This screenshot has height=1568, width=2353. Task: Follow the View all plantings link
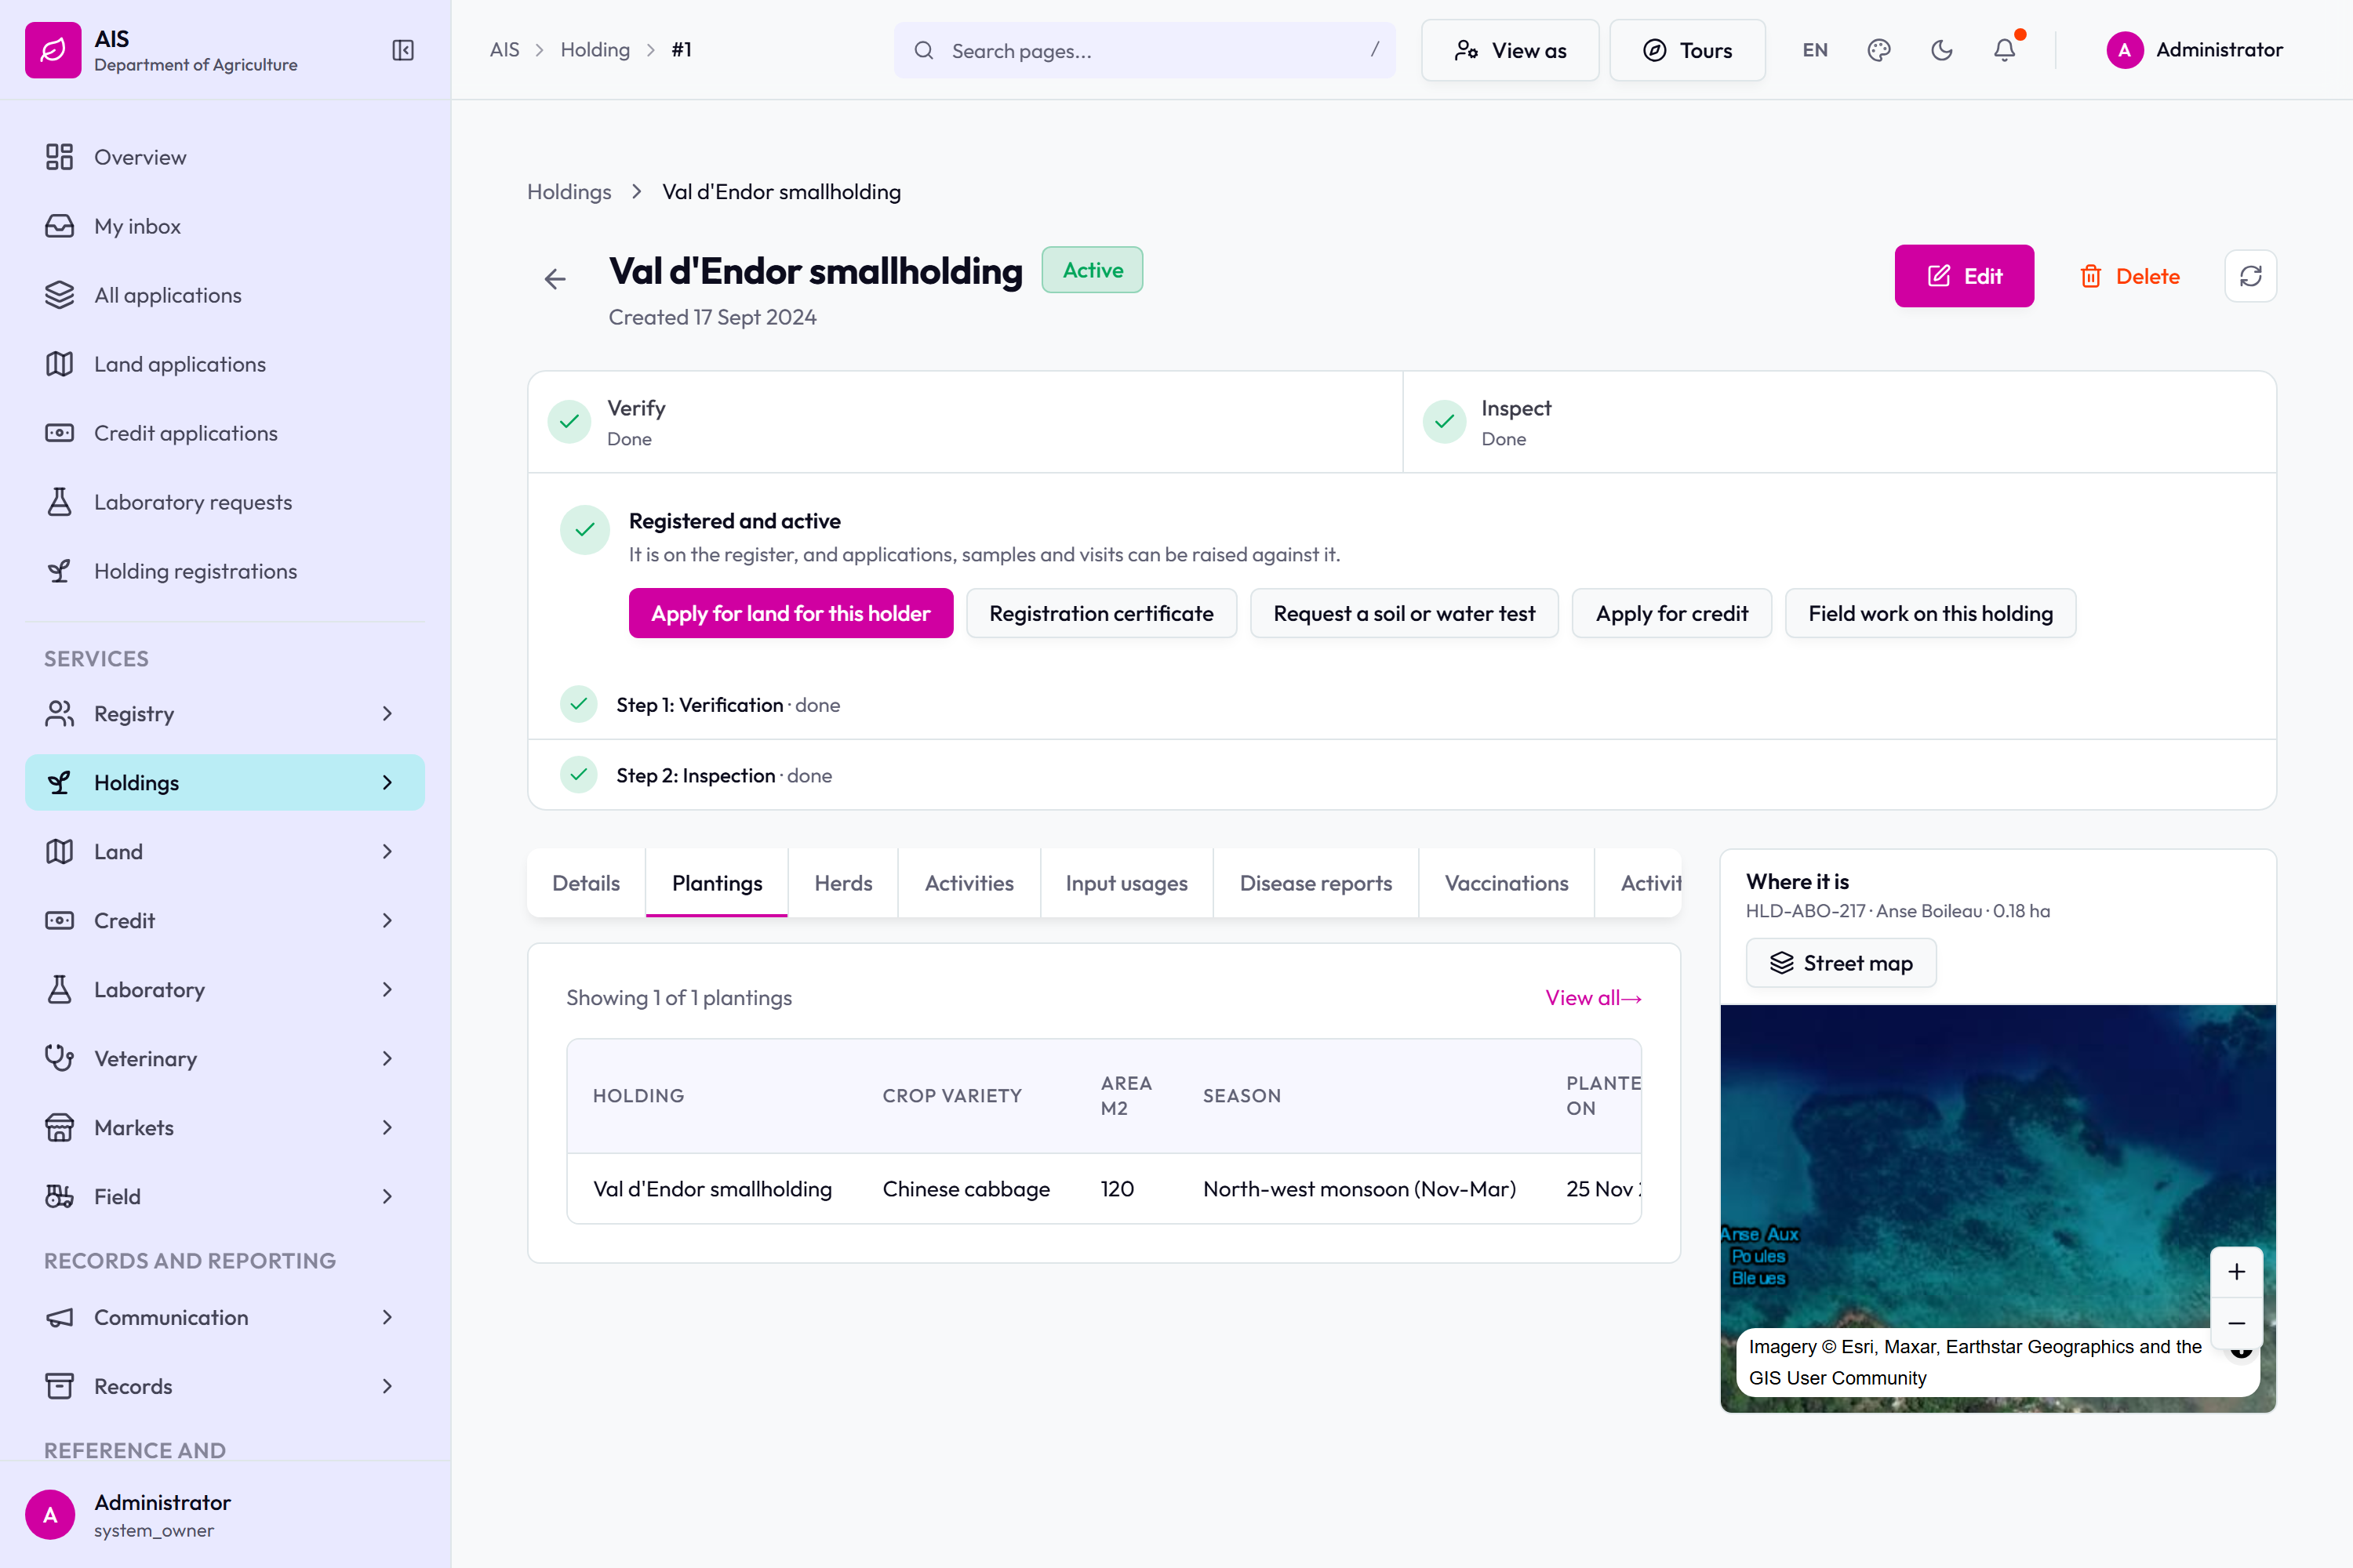click(x=1593, y=998)
